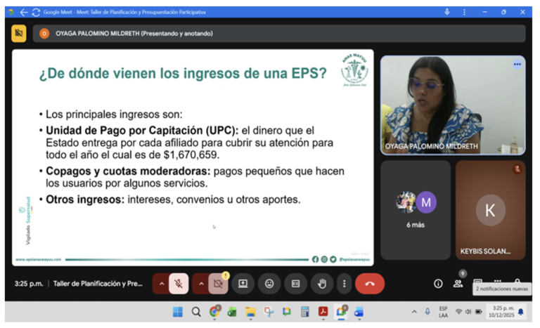Click the '2 notificaciones nuevas' tooltip
The width and height of the screenshot is (540, 328).
pyautogui.click(x=501, y=289)
